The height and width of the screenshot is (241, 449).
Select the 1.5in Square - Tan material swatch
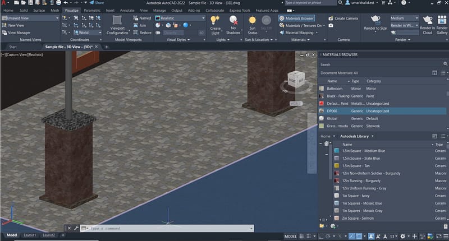336,166
